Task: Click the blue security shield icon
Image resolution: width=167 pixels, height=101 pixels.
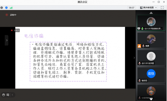Action: [x=6, y=8]
